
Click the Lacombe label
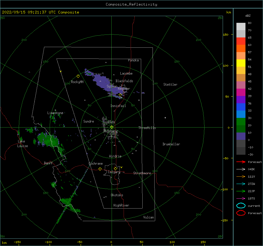(x=126, y=73)
